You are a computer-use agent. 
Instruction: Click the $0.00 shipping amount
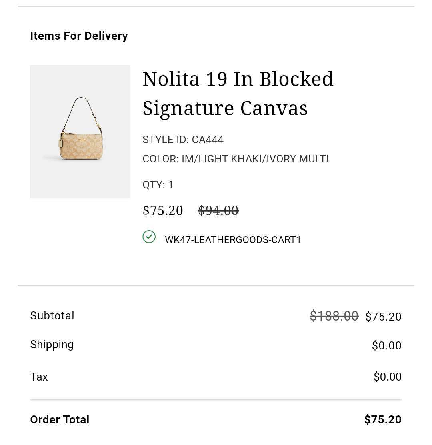[x=386, y=345]
